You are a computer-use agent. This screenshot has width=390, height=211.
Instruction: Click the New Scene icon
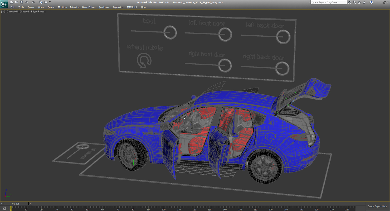click(x=12, y=2)
